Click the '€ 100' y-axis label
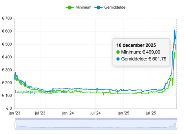 coord(7,96)
